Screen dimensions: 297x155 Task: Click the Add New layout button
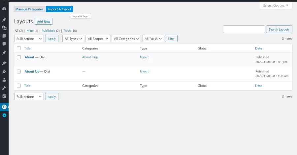pyautogui.click(x=44, y=21)
